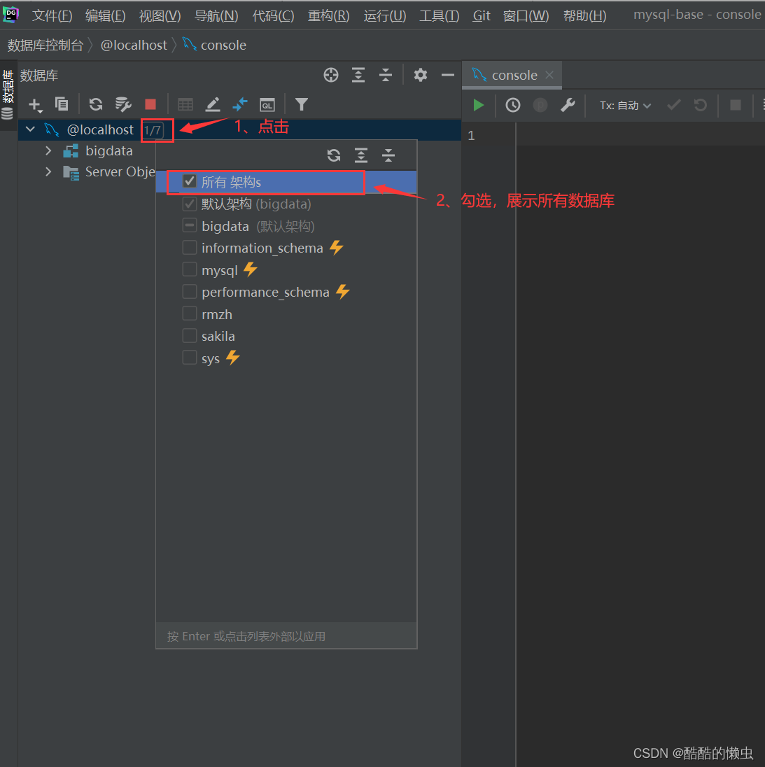Expand all in schema popup
Screen dimensions: 765x767
coord(361,155)
